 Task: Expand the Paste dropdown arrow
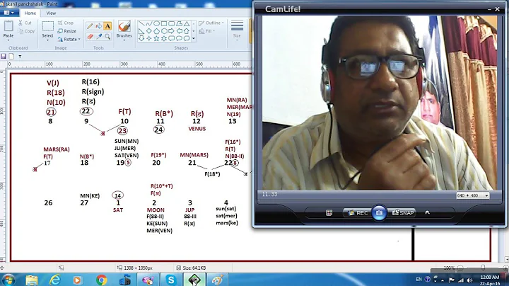(x=8, y=40)
